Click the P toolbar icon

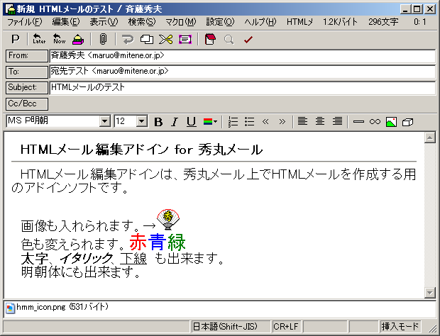15,39
